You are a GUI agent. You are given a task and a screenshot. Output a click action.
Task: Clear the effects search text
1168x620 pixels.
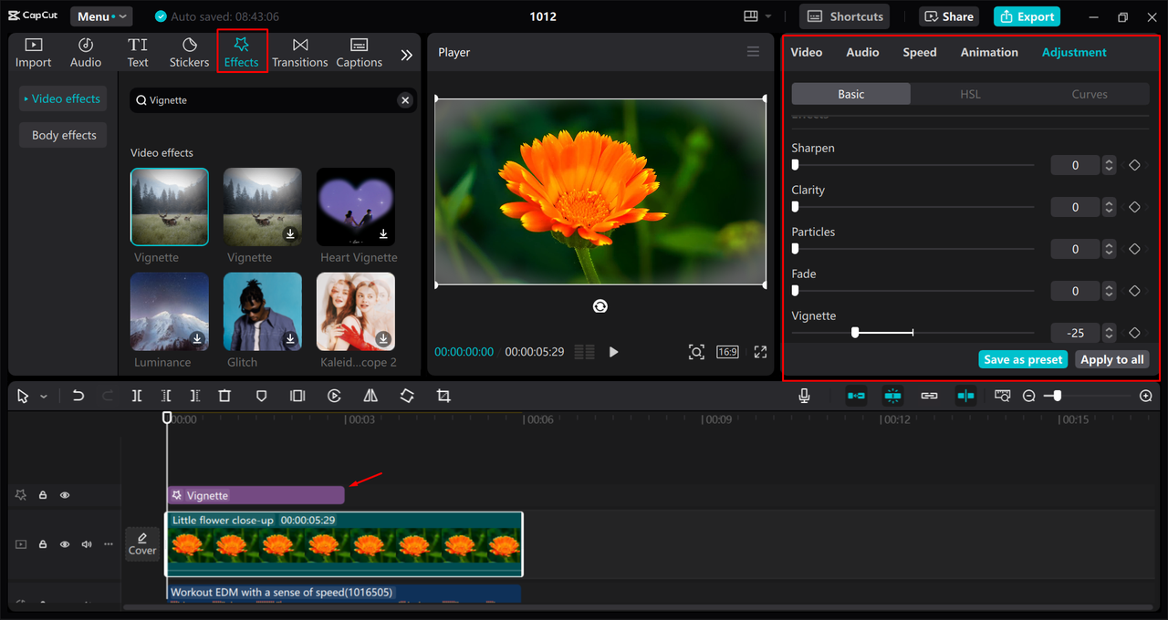pyautogui.click(x=405, y=100)
